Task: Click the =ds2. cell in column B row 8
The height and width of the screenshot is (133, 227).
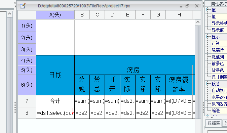Action: pyautogui.click(x=82, y=113)
